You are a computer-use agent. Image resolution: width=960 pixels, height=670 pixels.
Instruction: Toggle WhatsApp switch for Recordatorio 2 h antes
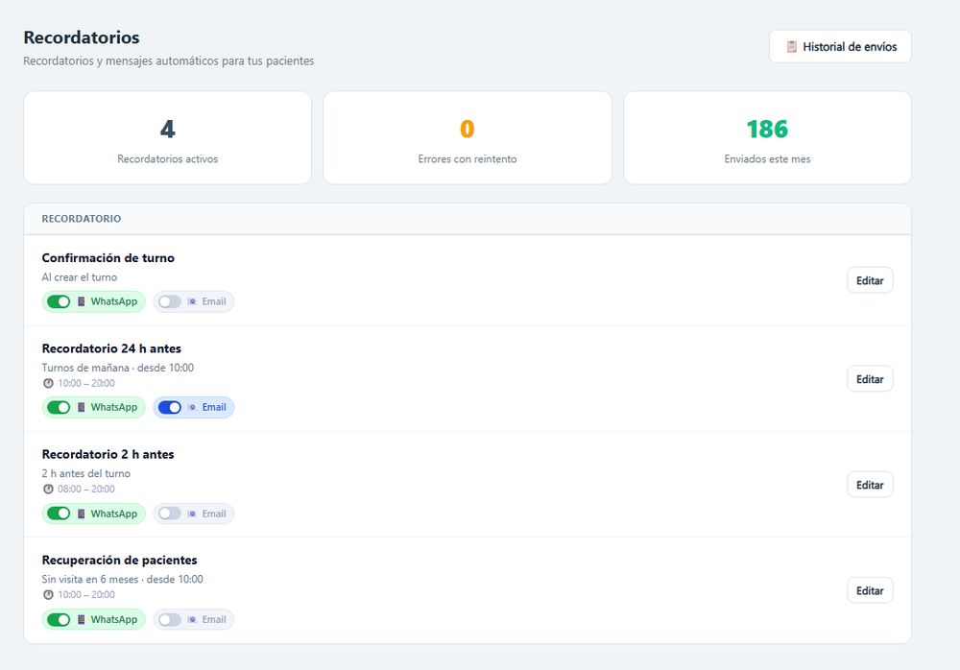point(59,514)
